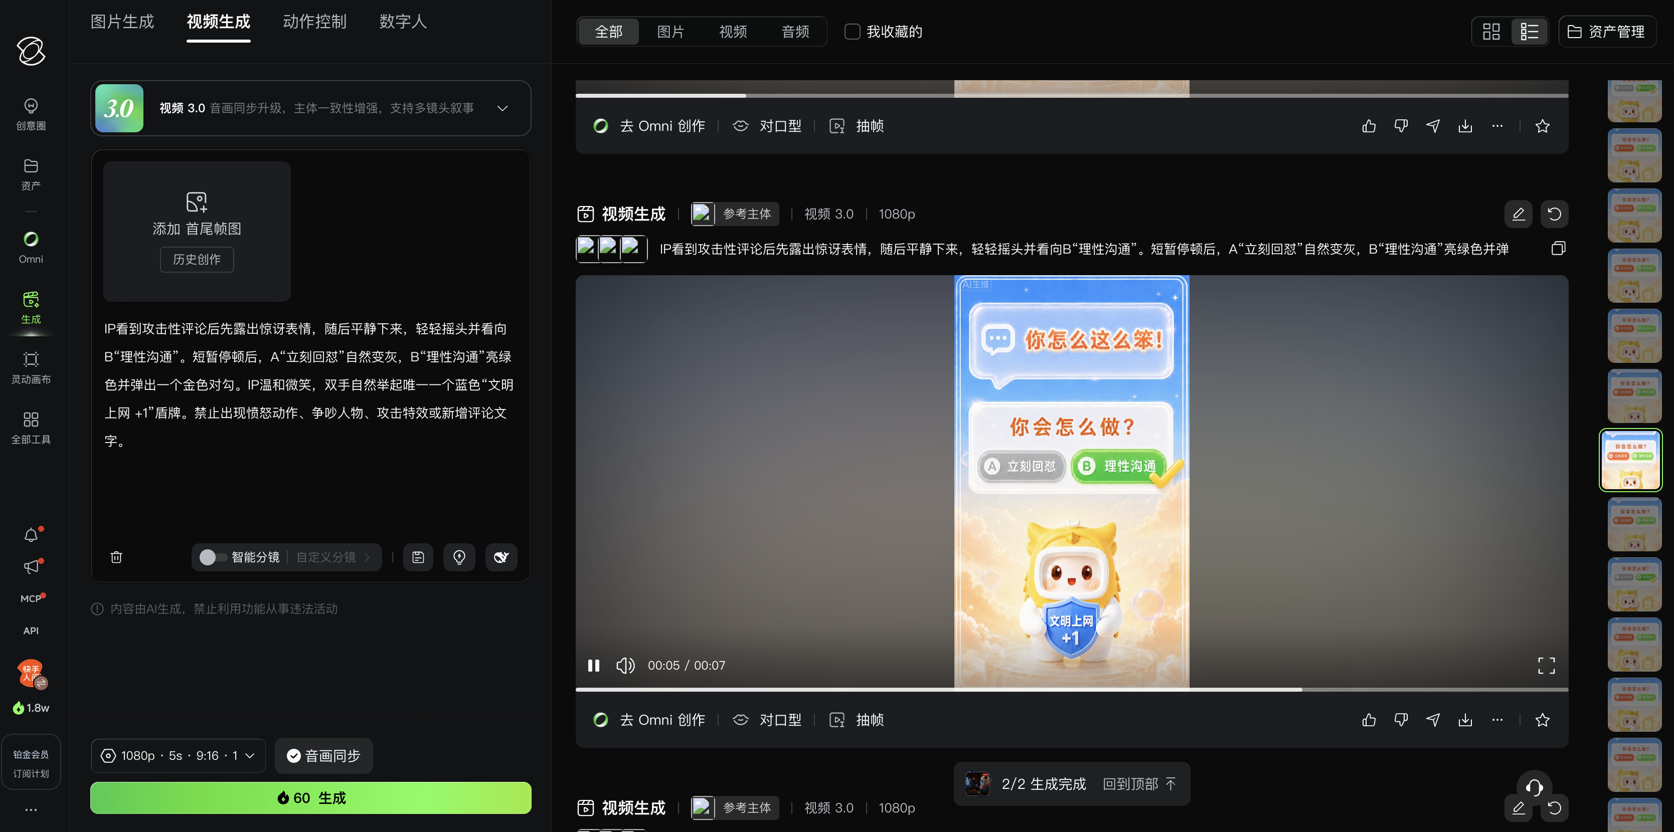
Task: Download the upper video card
Action: point(1465,126)
